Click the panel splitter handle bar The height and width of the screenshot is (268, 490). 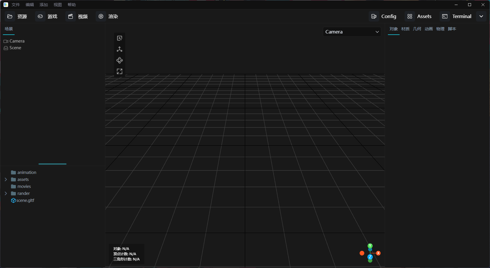coord(52,164)
